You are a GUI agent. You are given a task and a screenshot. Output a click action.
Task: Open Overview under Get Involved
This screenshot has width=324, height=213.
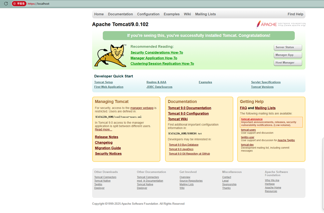click(x=185, y=177)
